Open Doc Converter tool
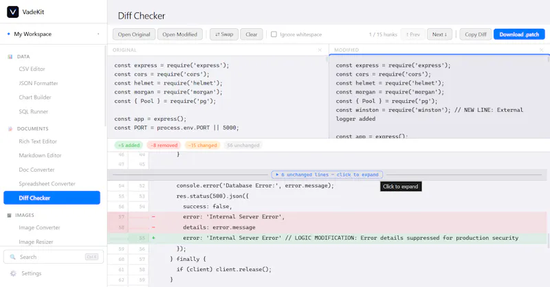The image size is (550, 287). click(x=37, y=170)
